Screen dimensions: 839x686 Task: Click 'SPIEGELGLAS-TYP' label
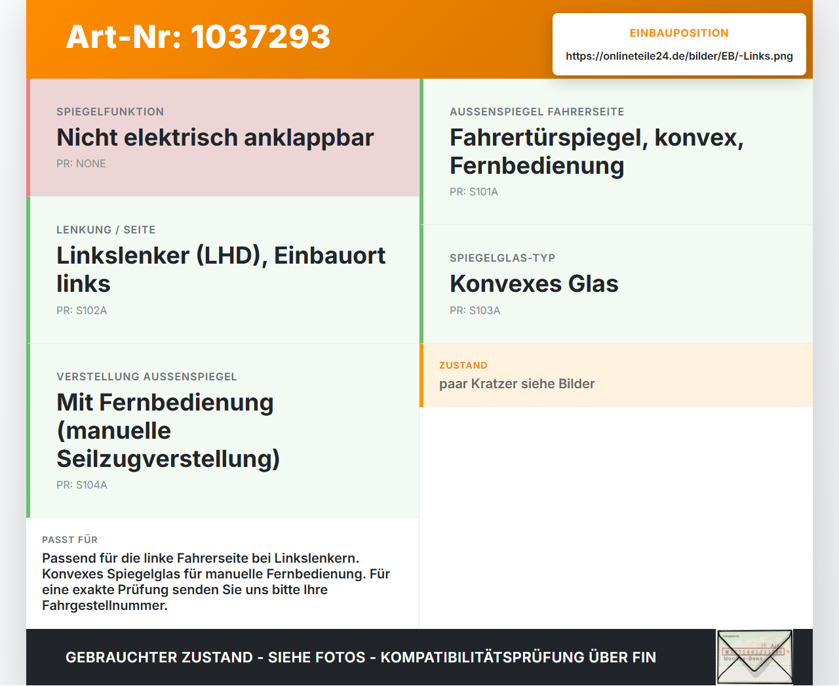pyautogui.click(x=503, y=258)
